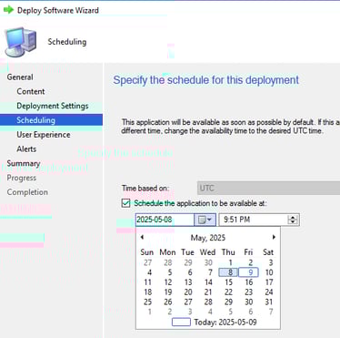Click the May, 2025 calendar title
The image size is (340, 338).
pos(208,238)
